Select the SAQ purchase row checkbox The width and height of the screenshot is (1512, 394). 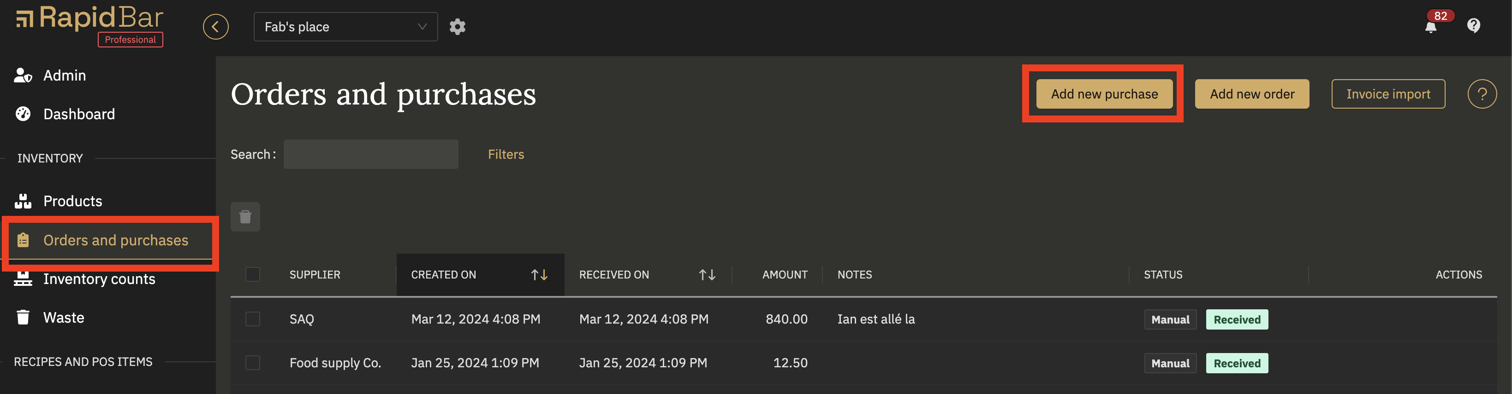tap(253, 319)
